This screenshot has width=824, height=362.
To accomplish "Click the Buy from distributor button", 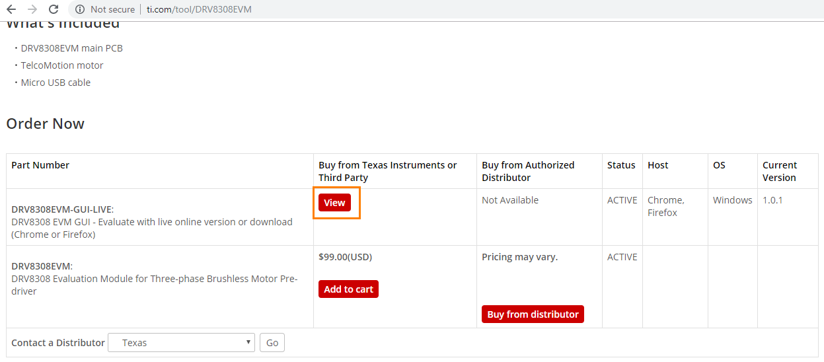I will point(533,314).
